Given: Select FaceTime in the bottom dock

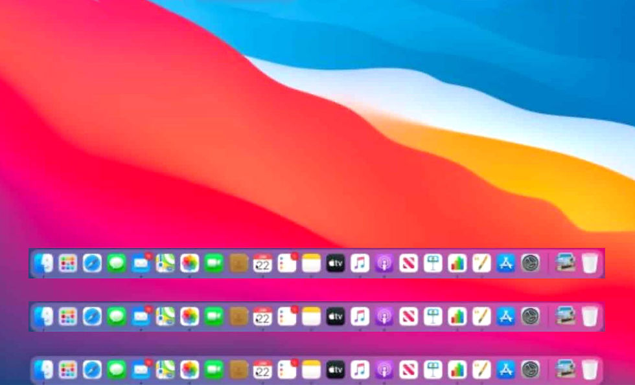Looking at the screenshot, I should pos(214,369).
